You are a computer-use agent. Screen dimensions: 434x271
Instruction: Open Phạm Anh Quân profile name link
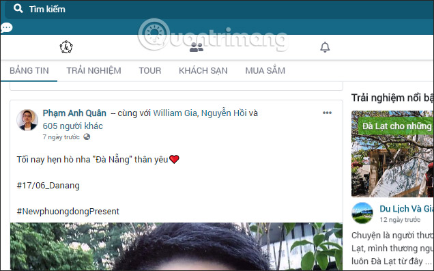point(74,113)
